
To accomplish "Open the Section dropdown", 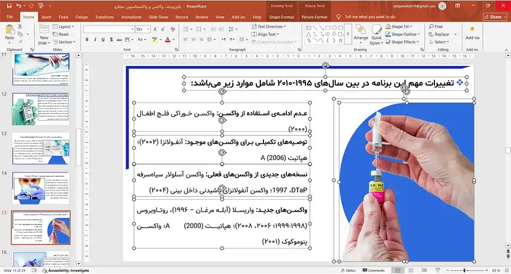I will (x=64, y=42).
